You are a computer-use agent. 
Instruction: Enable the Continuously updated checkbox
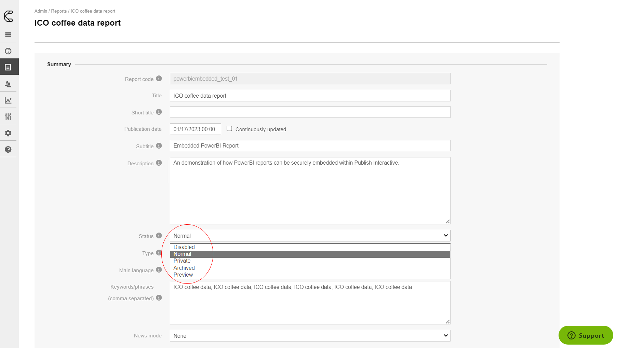click(x=229, y=128)
